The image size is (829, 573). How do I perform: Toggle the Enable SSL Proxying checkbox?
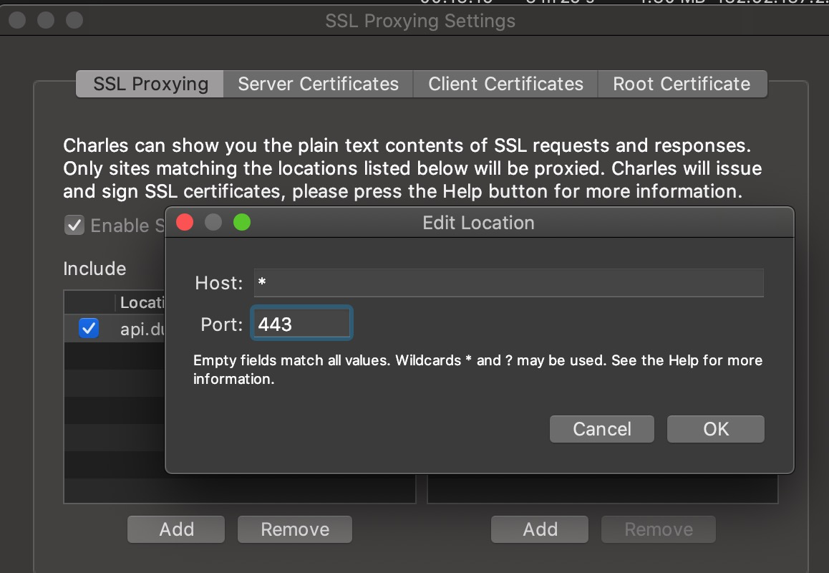pyautogui.click(x=74, y=225)
